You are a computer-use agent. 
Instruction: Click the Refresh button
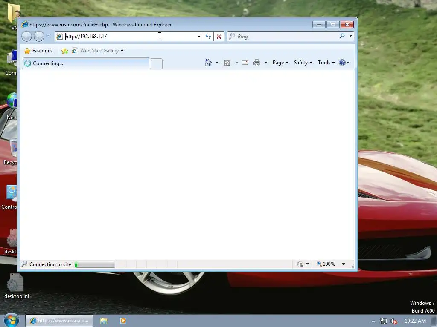(208, 37)
